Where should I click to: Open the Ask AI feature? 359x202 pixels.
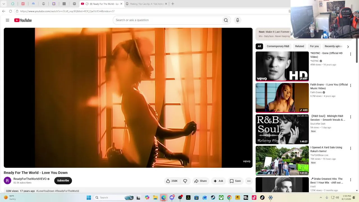[x=218, y=181]
